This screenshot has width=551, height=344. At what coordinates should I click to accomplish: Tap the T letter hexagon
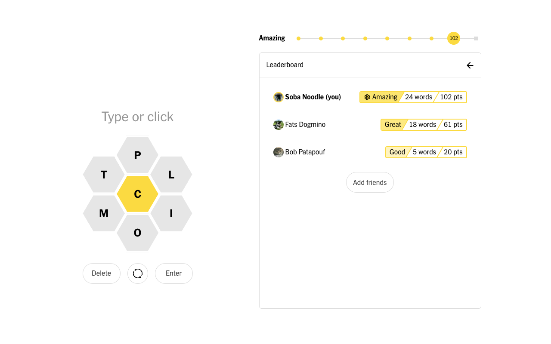point(104,175)
